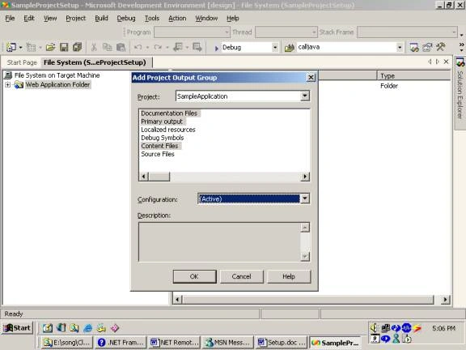Click the Internet Explorer quick launch icon
Viewport: 466px width, 350px height.
click(x=88, y=328)
